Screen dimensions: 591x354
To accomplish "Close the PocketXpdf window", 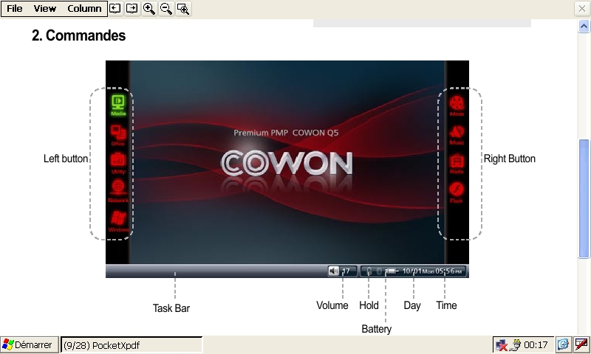I will point(582,8).
